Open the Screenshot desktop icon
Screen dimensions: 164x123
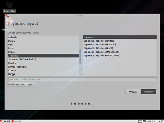click(x=10, y=7)
